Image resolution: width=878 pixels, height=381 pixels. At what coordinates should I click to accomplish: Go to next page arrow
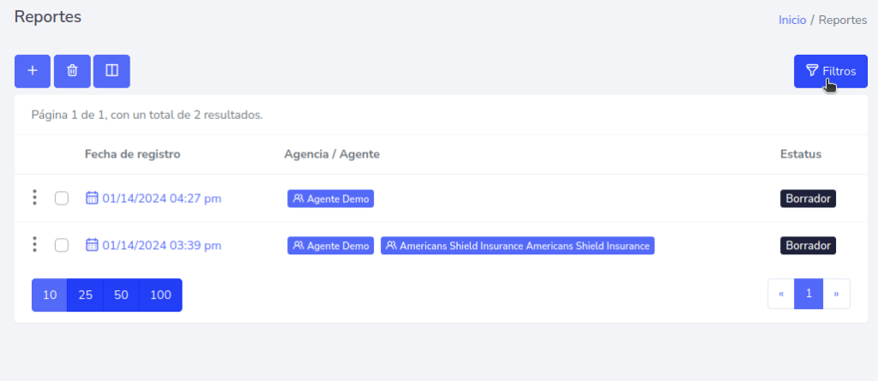(x=836, y=294)
